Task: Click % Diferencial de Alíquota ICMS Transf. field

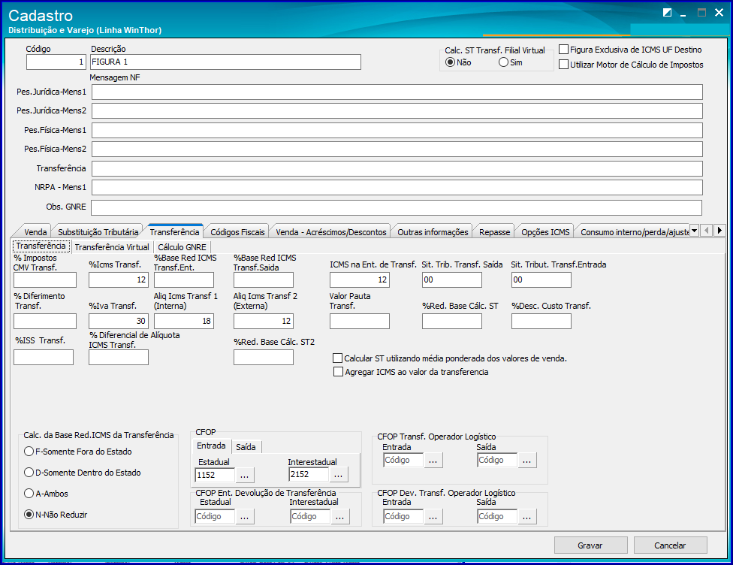Action: pos(119,358)
